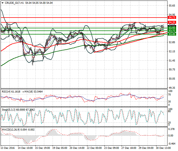Select the green 53.72 support price label

point(172,31)
